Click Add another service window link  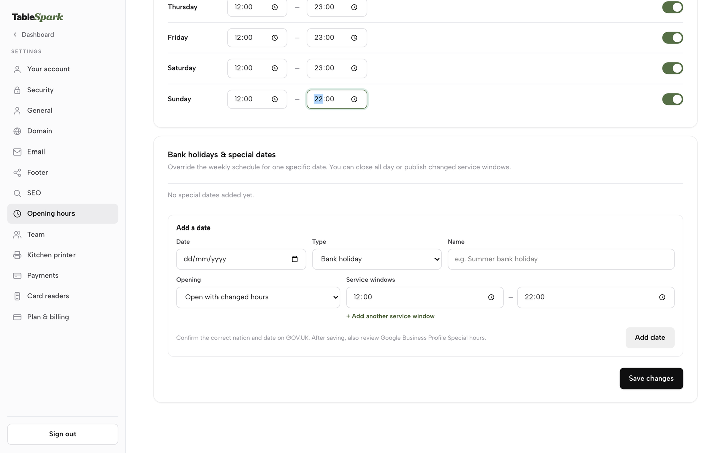(391, 316)
